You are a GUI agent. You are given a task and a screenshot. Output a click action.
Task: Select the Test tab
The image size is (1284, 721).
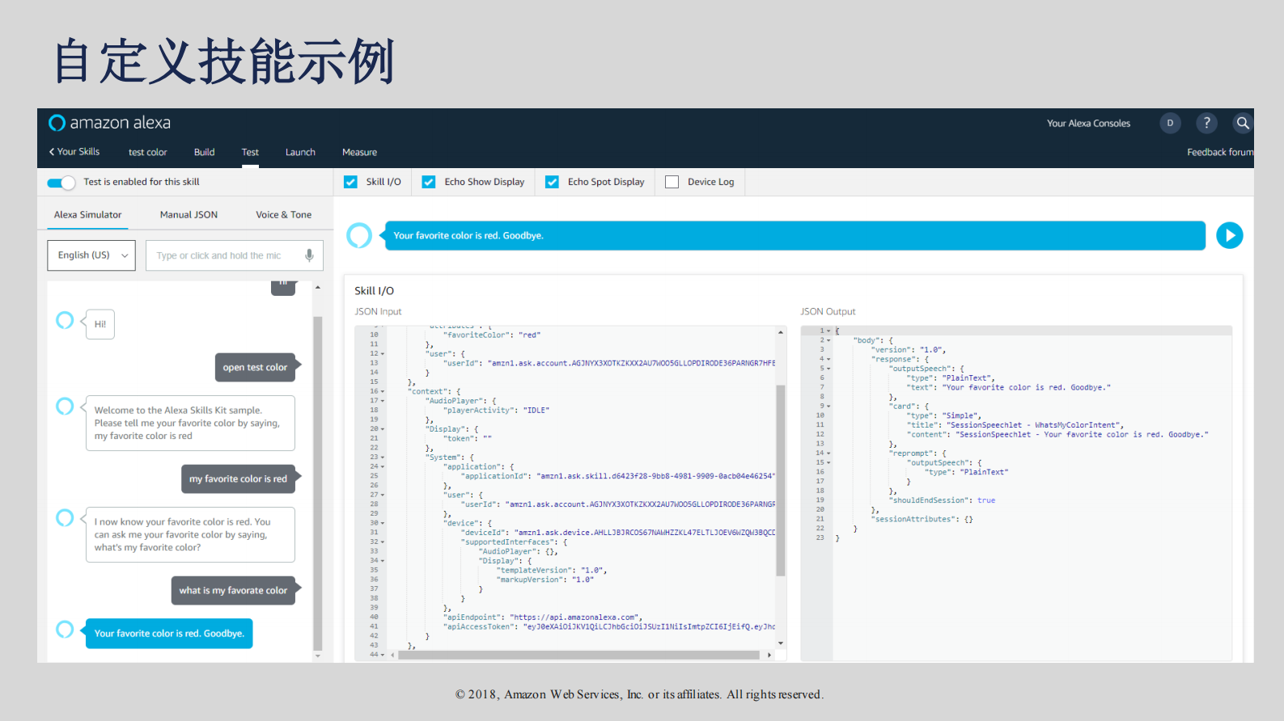(250, 152)
